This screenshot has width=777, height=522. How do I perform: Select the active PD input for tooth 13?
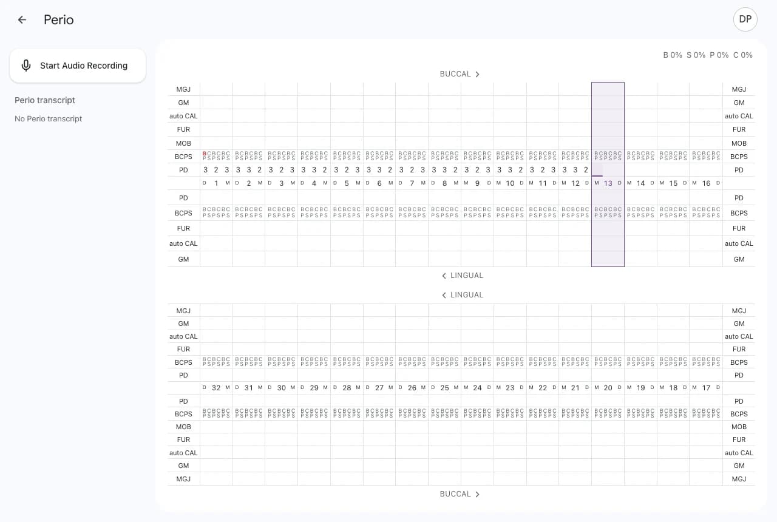click(x=597, y=170)
